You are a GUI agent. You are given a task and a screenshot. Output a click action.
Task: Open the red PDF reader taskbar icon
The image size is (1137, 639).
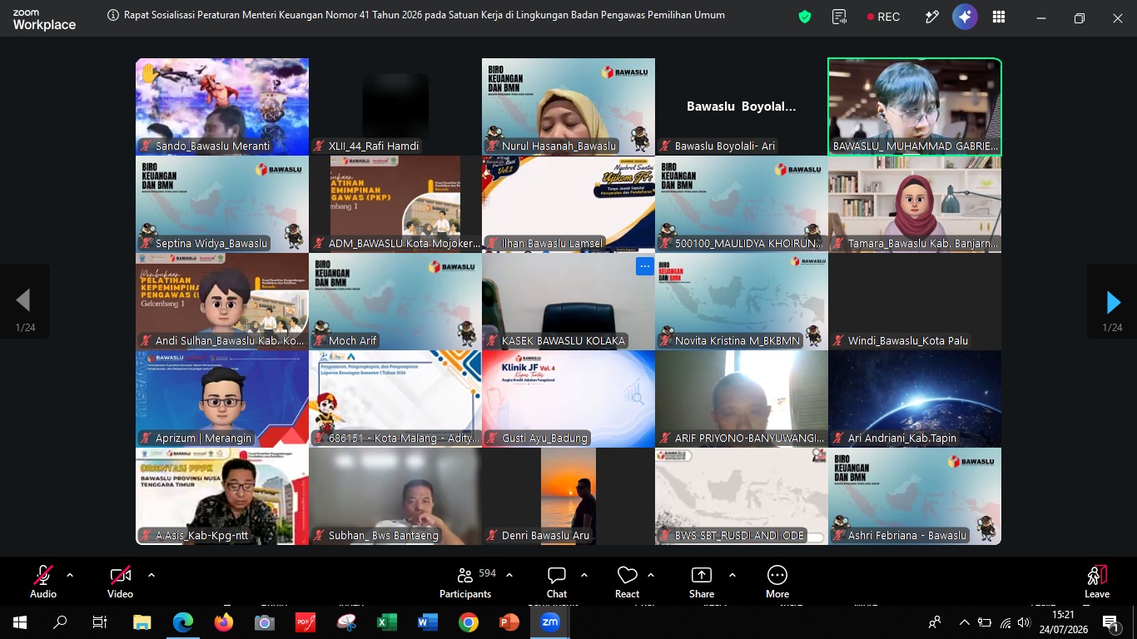click(305, 622)
